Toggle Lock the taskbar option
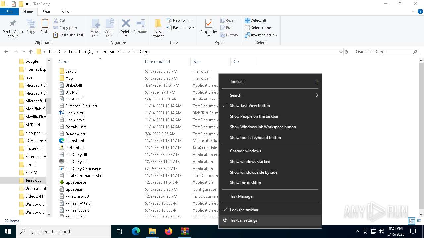The width and height of the screenshot is (424, 238). point(270,210)
